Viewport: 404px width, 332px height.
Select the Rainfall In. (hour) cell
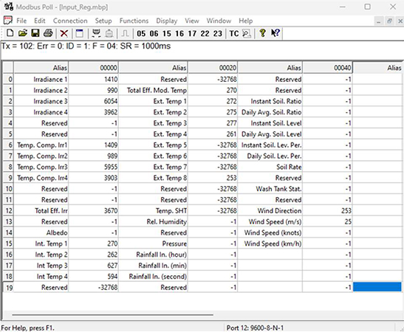click(154, 255)
